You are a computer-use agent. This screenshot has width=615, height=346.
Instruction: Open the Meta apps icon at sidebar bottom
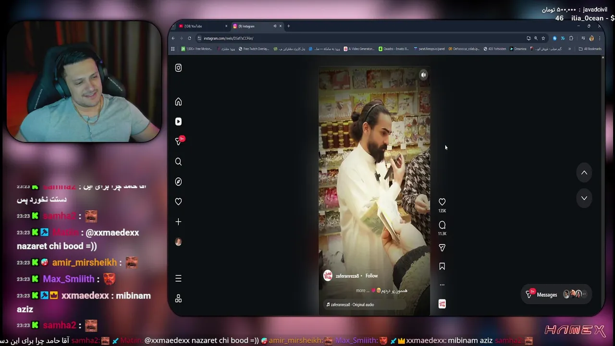178,298
